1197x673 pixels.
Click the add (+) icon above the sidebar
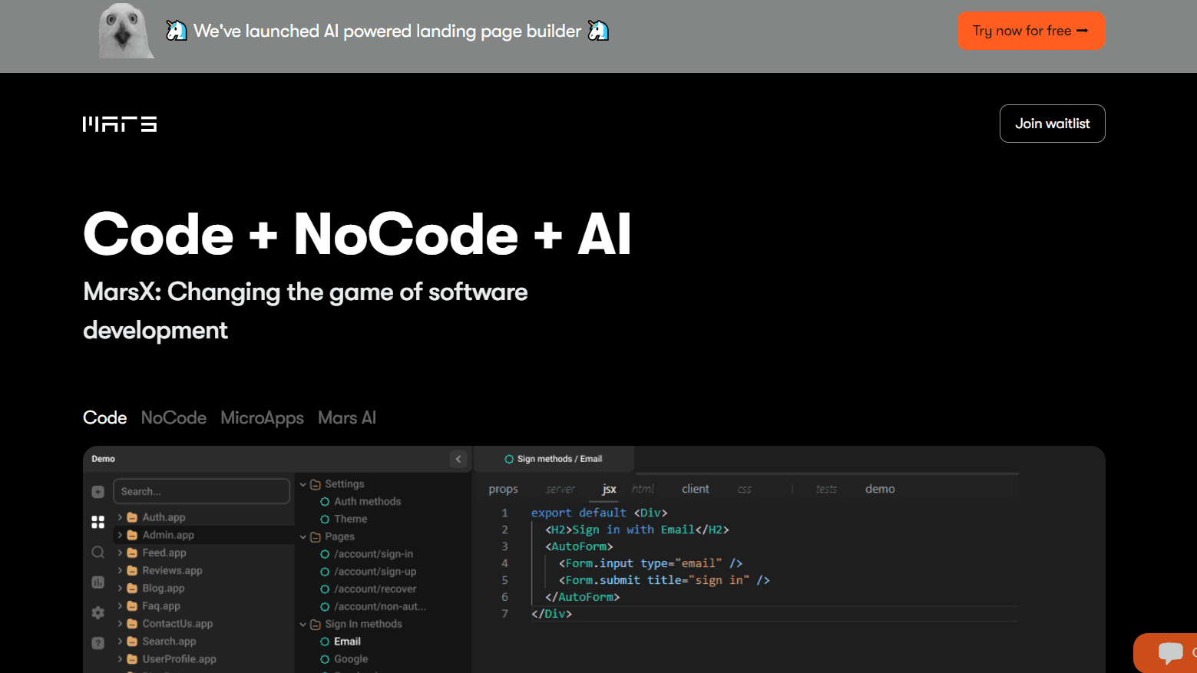pos(98,491)
